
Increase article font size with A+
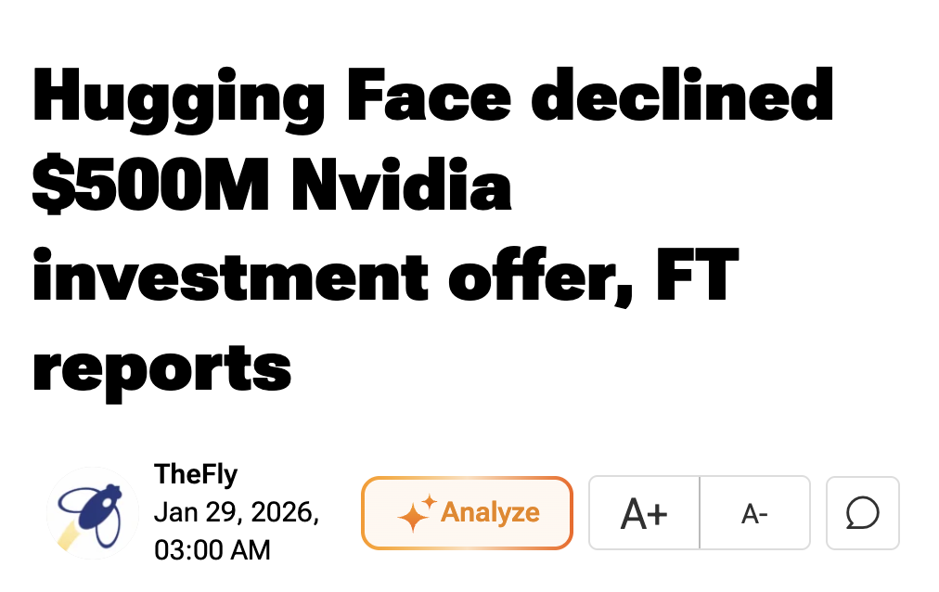(644, 513)
